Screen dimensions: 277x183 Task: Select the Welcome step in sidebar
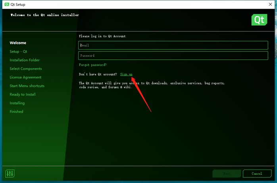click(18, 43)
